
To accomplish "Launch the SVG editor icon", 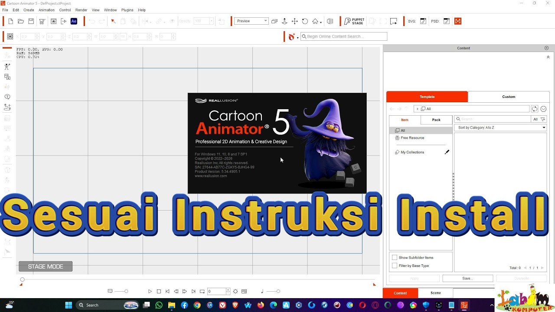I will coord(423,21).
